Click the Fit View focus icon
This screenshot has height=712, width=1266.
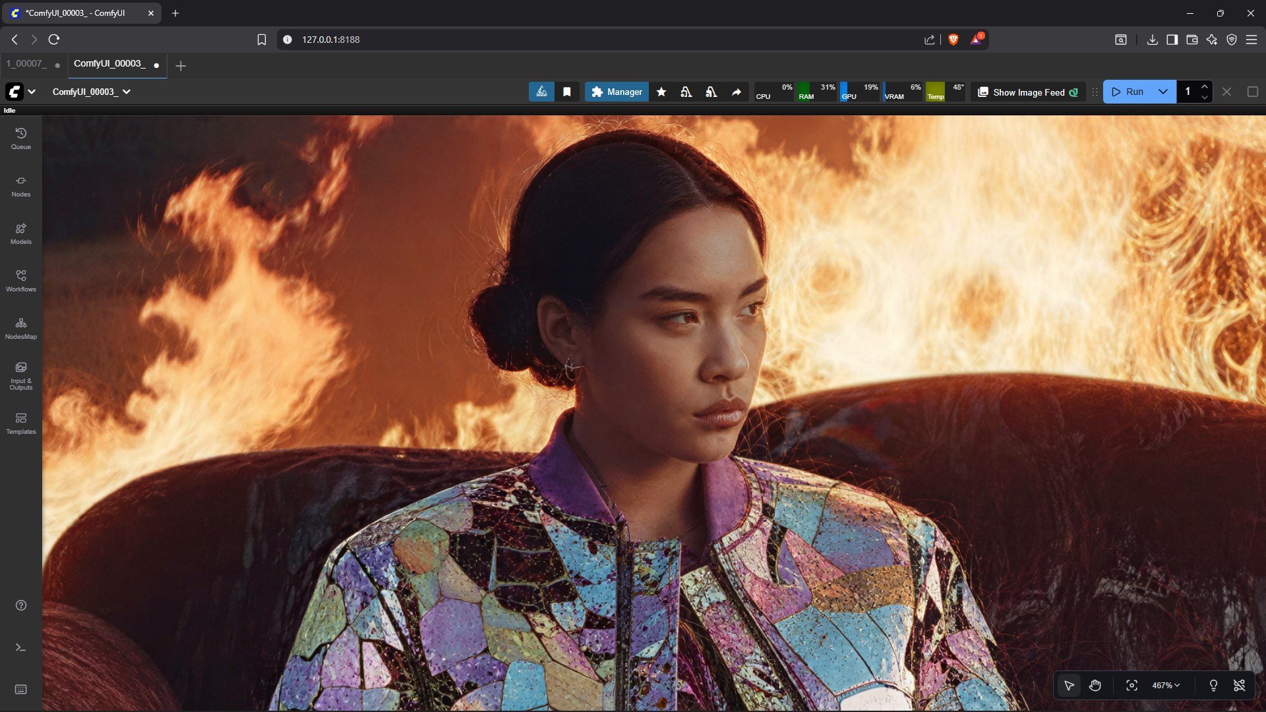[1131, 686]
